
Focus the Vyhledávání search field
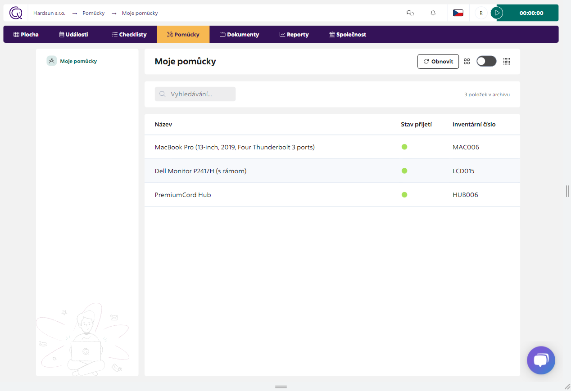195,94
